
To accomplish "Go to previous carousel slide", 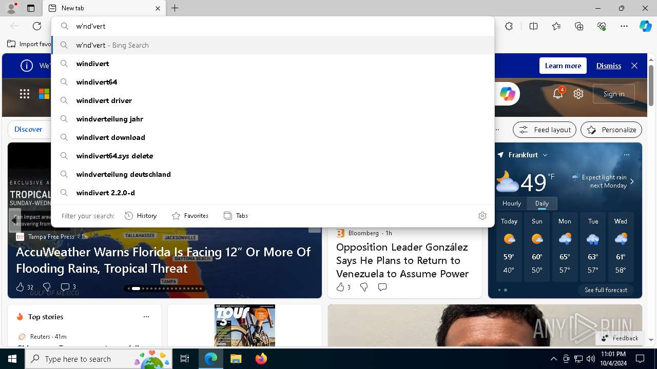I will [x=14, y=220].
